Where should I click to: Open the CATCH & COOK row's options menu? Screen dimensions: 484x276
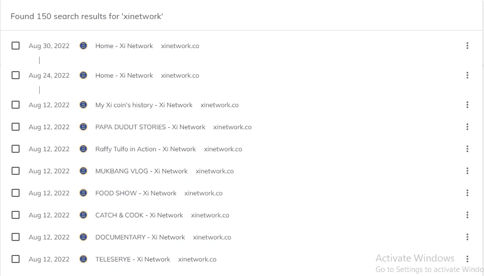(x=467, y=215)
